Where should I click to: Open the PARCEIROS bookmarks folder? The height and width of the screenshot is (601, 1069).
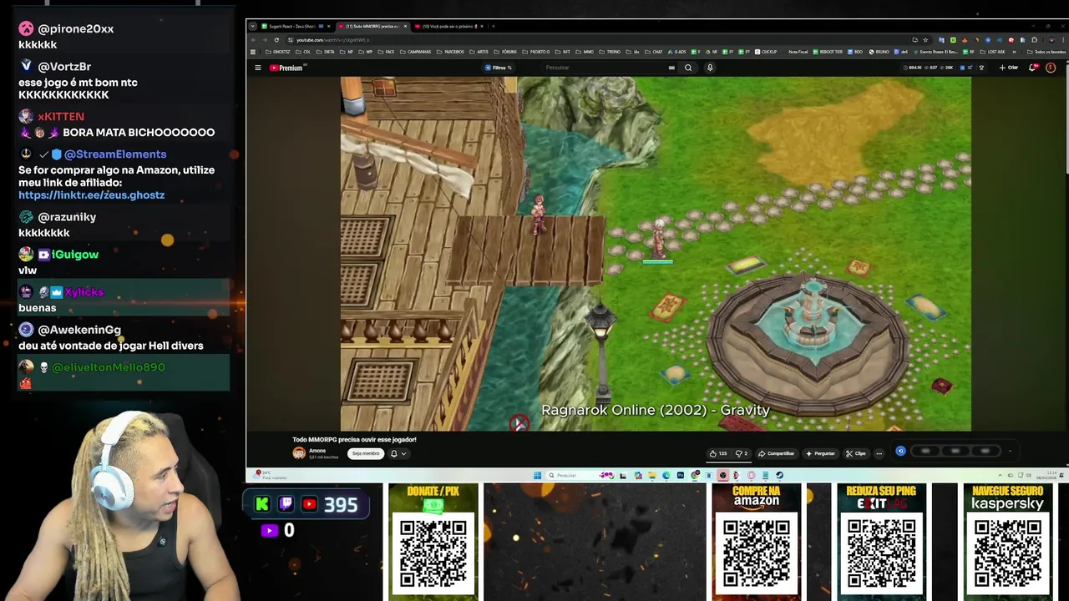(450, 52)
